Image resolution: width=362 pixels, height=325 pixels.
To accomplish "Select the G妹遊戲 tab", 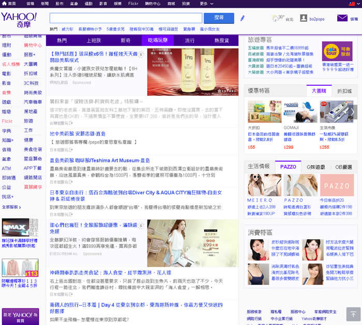I will coord(315,167).
